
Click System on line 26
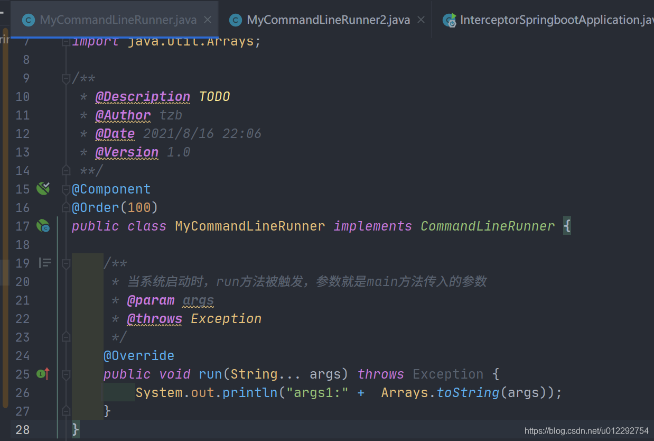click(x=159, y=393)
